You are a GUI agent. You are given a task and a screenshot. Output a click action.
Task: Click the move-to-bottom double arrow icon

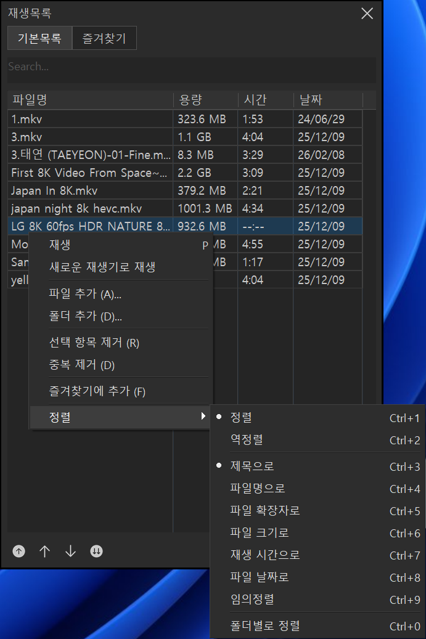tap(96, 551)
